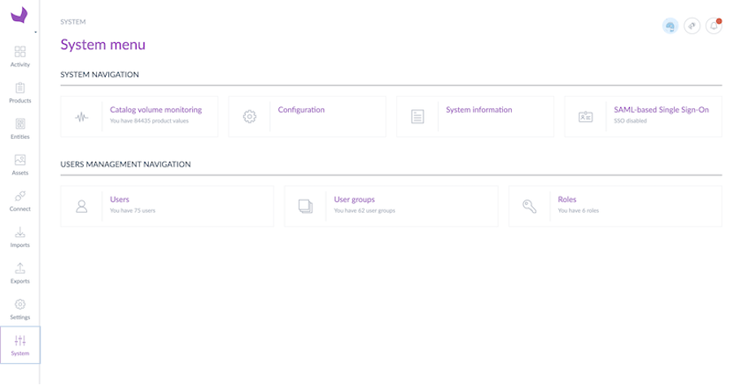Open Exports from the sidebar

(x=20, y=273)
